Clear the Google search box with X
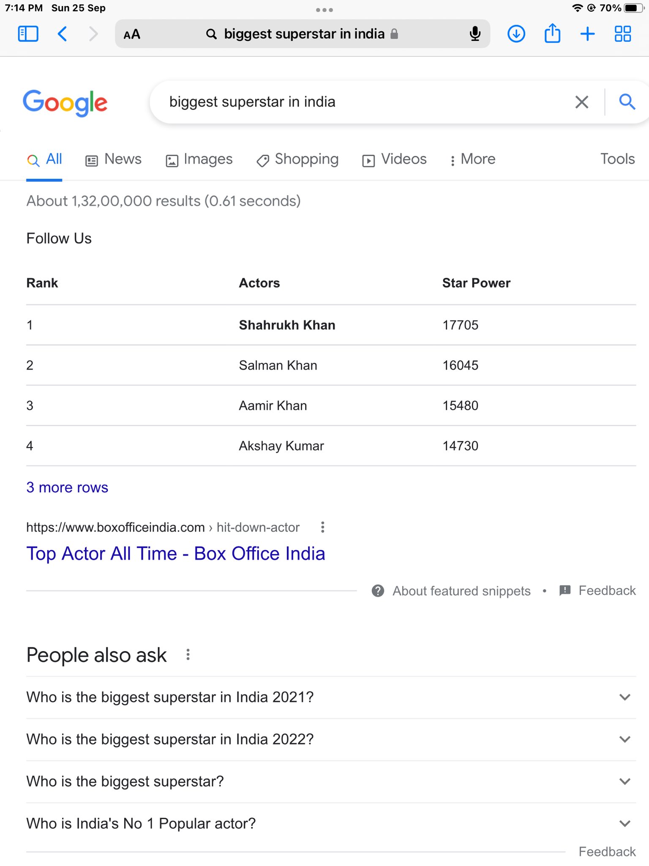 point(582,102)
